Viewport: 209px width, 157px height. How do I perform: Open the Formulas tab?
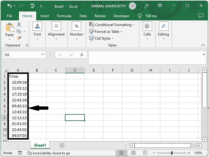(x=64, y=16)
